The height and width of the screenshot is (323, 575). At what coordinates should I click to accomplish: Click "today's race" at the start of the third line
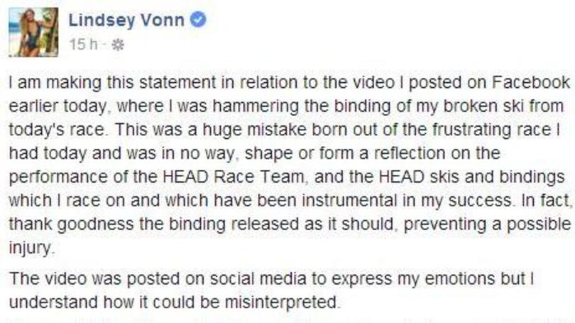coord(56,130)
